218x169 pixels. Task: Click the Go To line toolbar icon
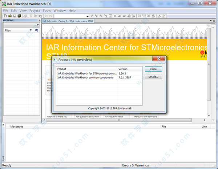[110, 16]
